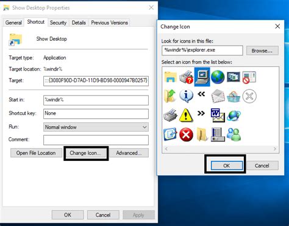Screen dimensions: 289x226
Task: Pick the Earth globe icon
Action: (x=218, y=77)
